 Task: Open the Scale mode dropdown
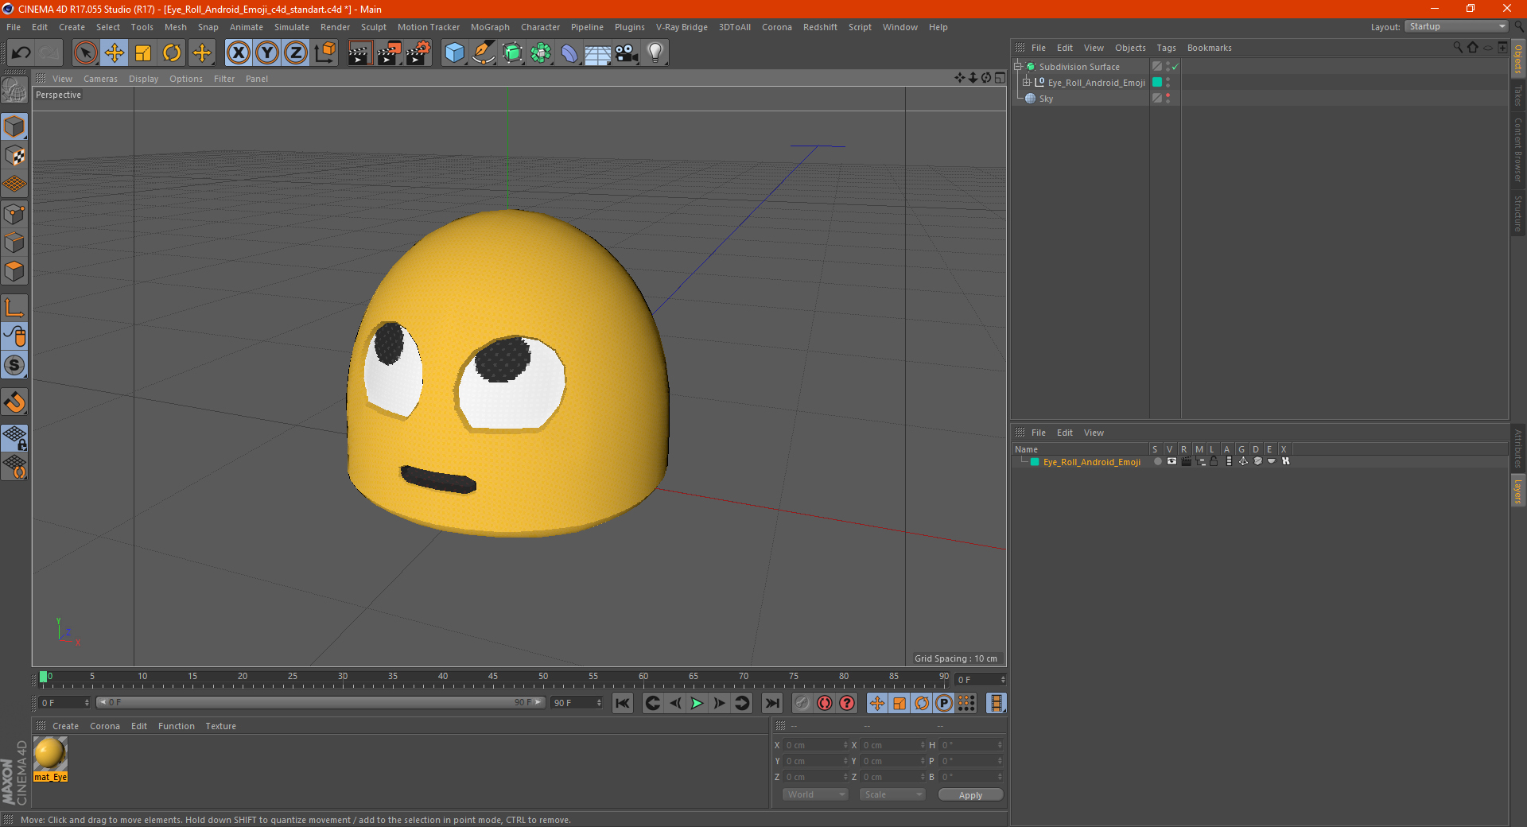(x=892, y=794)
